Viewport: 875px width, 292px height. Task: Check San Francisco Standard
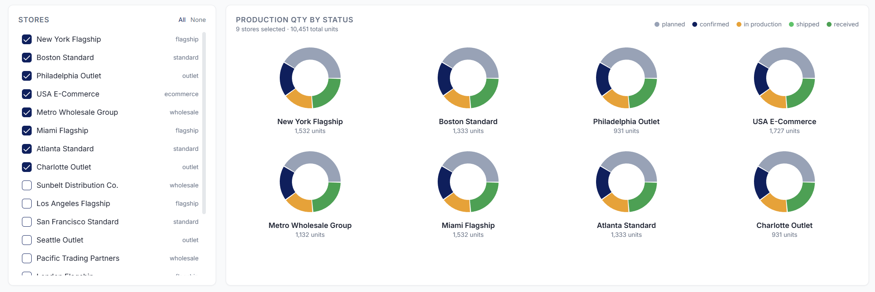tap(26, 222)
